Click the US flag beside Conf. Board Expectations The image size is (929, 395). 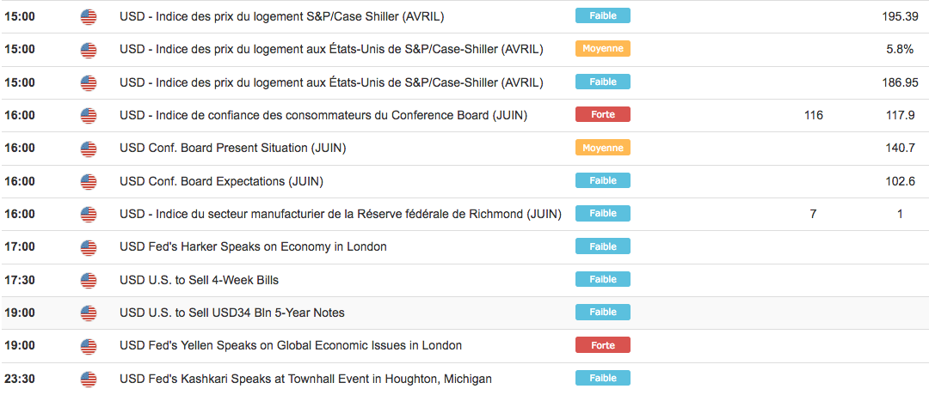point(89,181)
